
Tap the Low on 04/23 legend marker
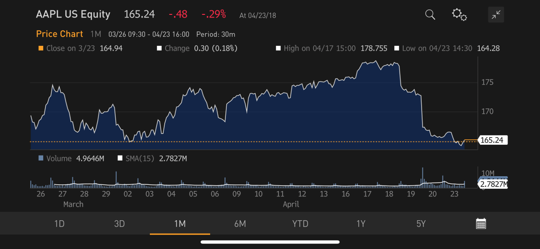tap(397, 49)
